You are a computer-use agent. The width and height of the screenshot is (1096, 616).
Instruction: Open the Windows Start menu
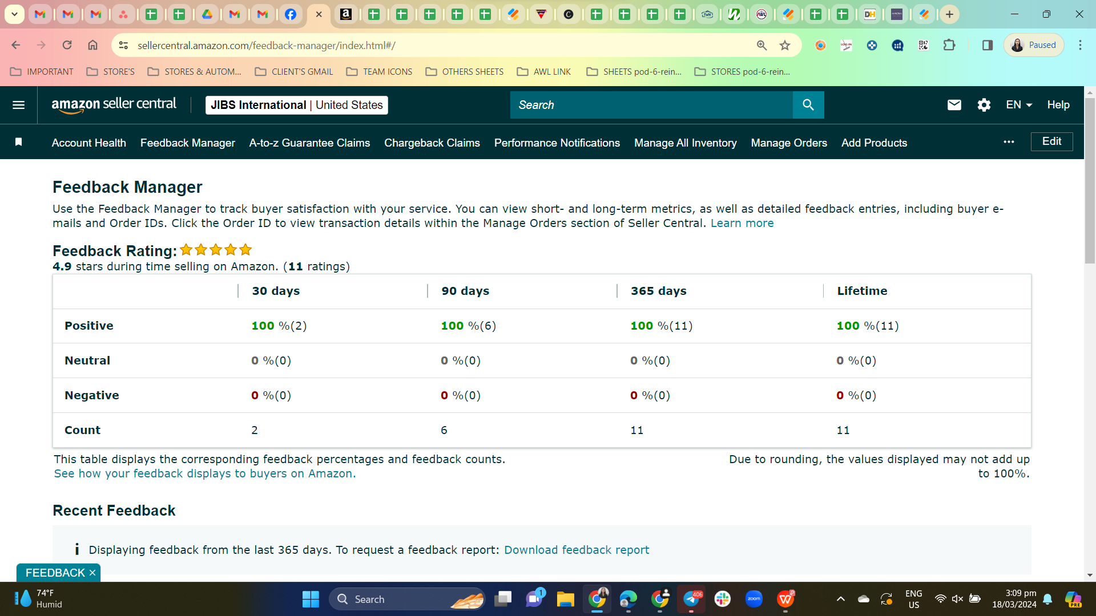(311, 599)
